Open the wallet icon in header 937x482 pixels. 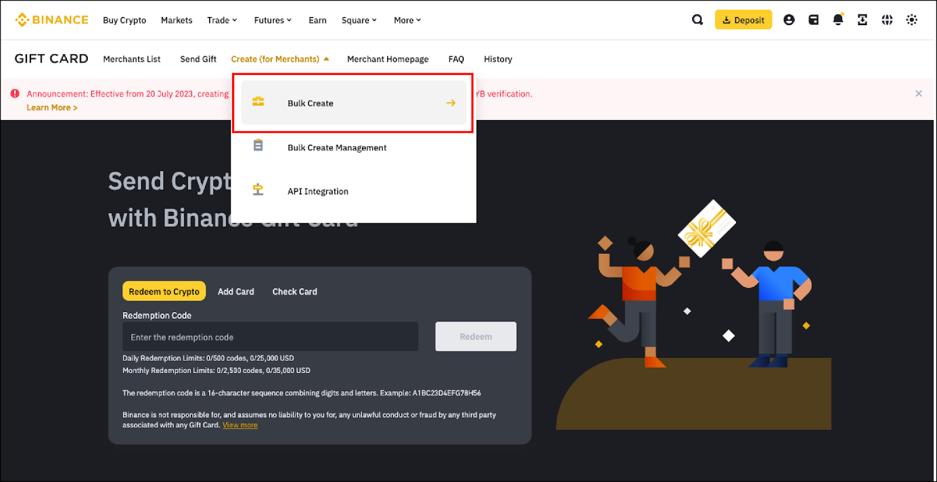[x=813, y=20]
